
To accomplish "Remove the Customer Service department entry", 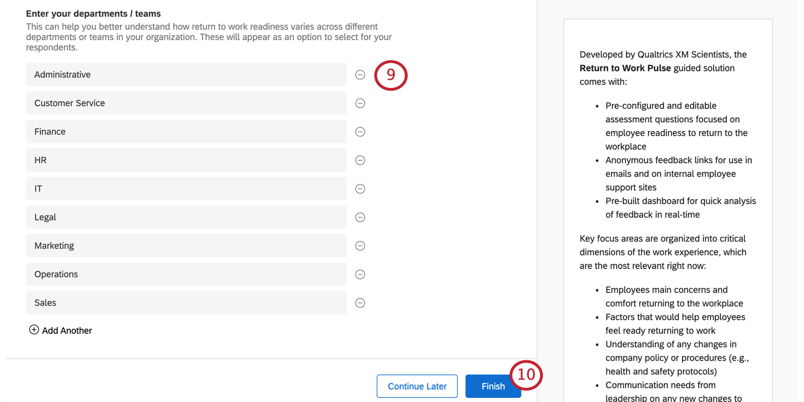I will click(360, 103).
